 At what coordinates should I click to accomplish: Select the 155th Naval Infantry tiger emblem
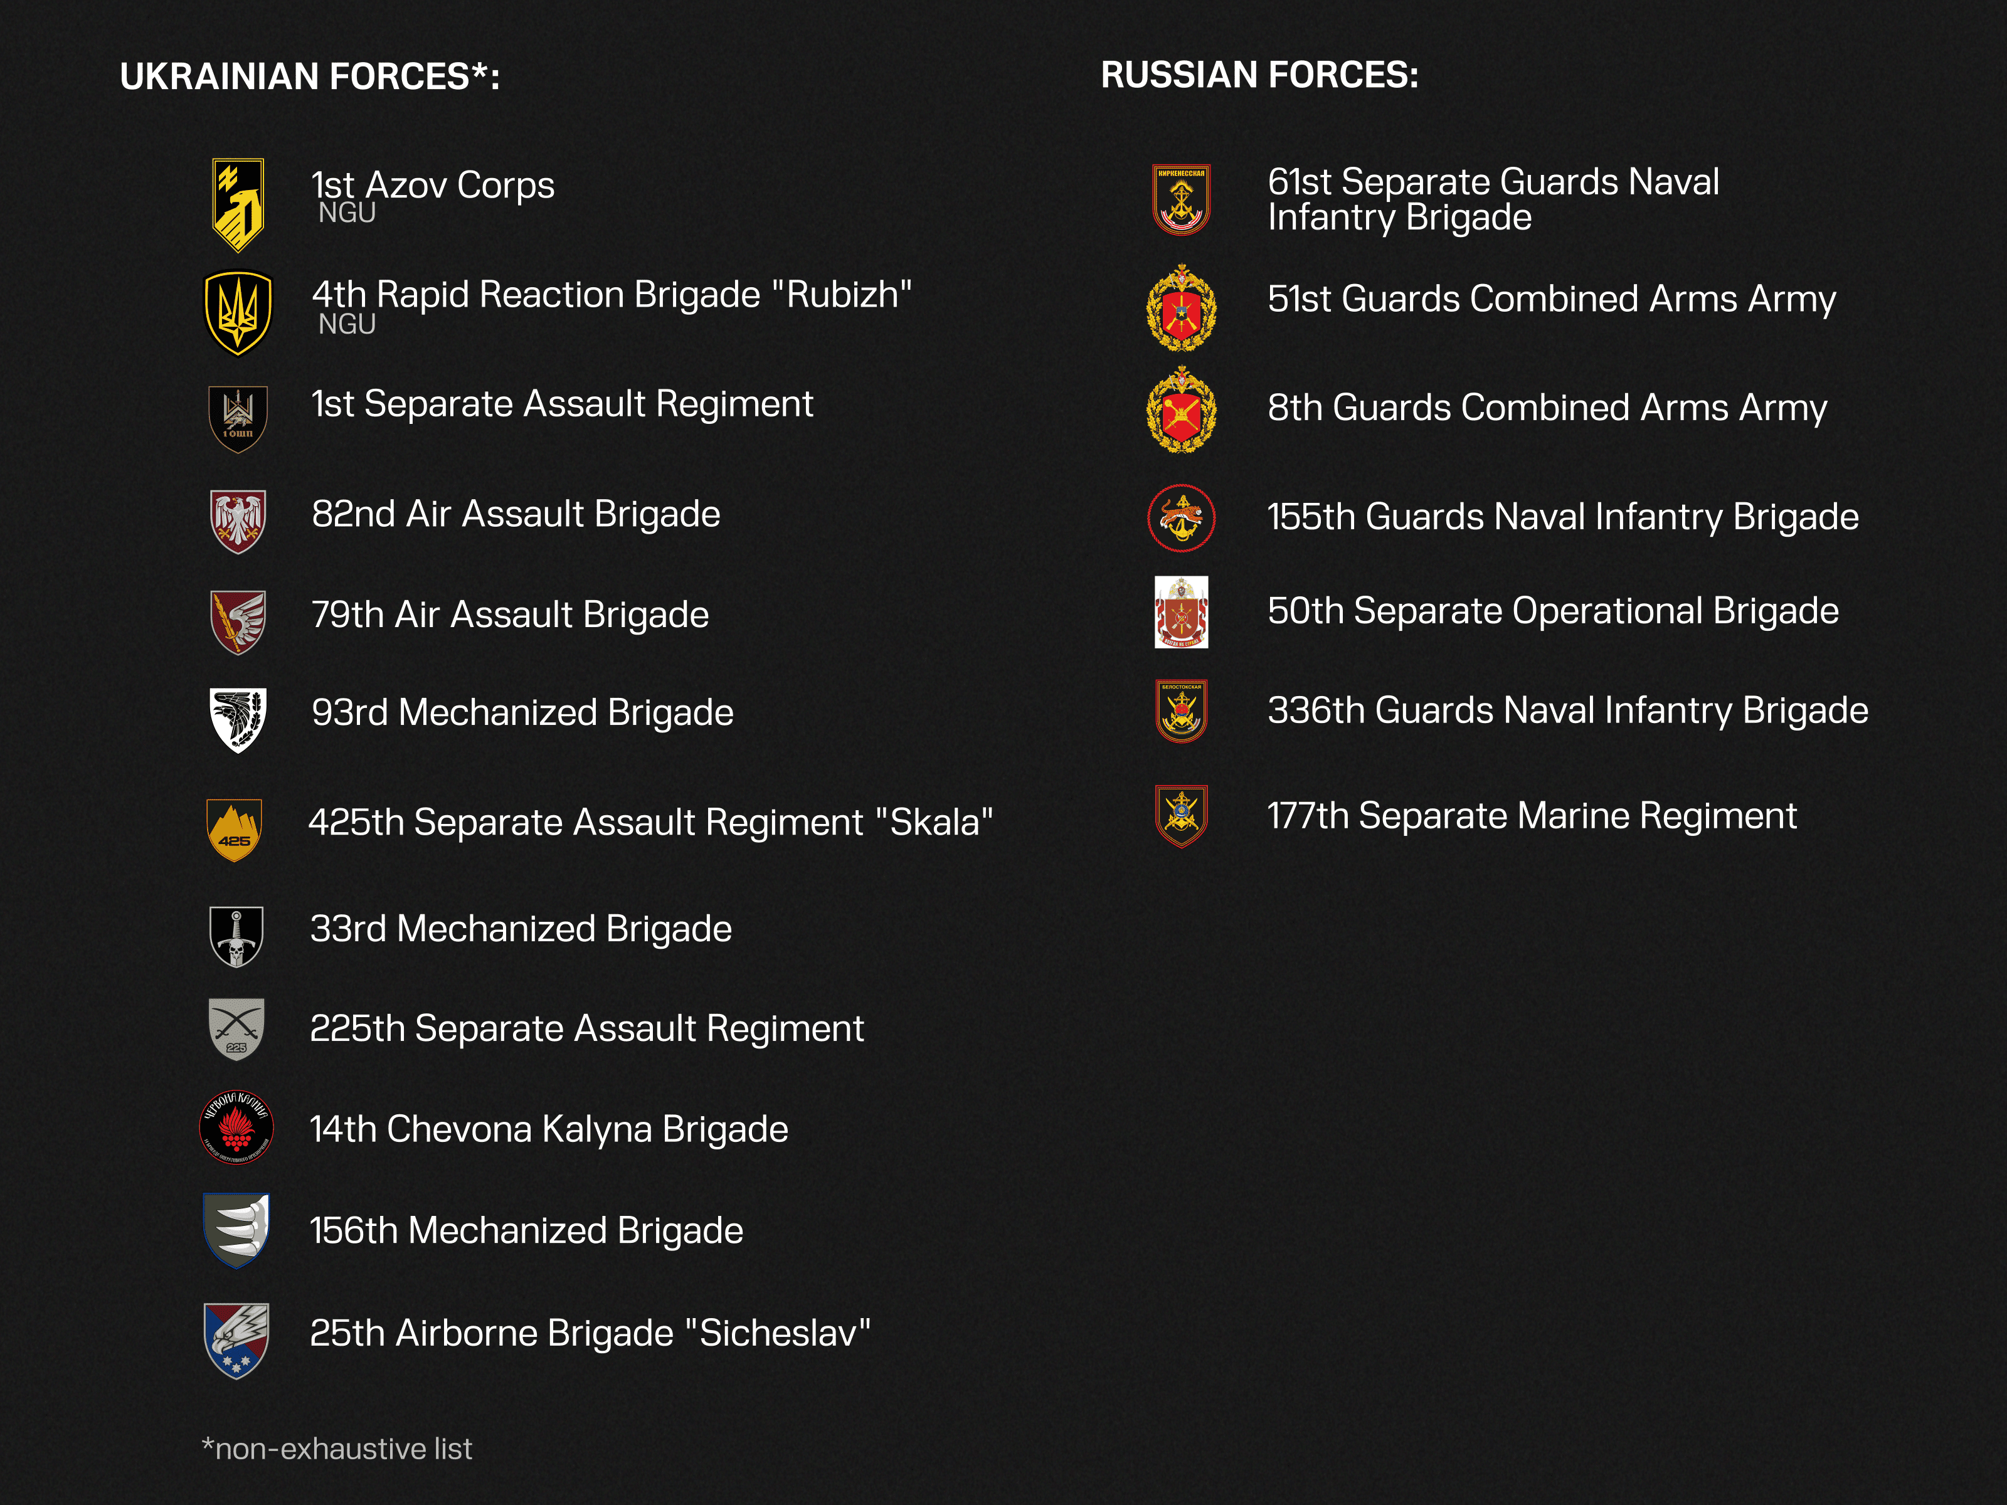1180,518
